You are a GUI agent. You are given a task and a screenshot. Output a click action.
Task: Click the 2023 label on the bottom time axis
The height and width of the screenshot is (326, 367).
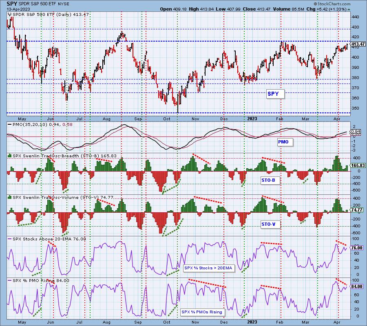tap(252, 322)
